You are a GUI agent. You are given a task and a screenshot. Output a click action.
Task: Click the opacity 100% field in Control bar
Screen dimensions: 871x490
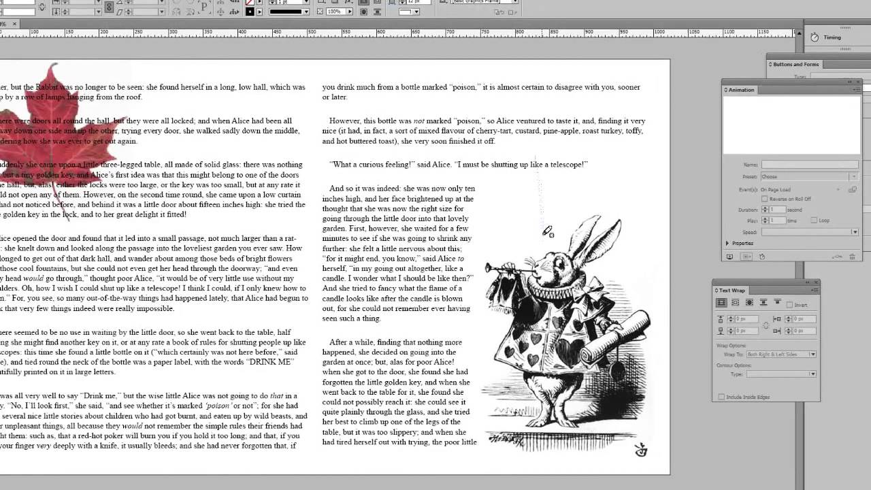(x=337, y=12)
